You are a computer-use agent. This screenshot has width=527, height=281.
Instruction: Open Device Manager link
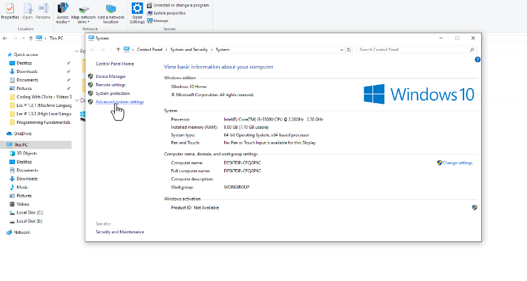click(111, 77)
